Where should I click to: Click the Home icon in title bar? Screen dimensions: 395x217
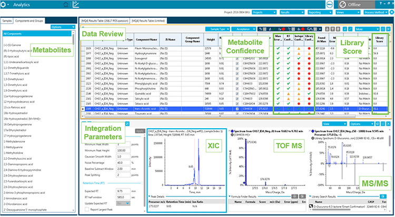pos(64,5)
